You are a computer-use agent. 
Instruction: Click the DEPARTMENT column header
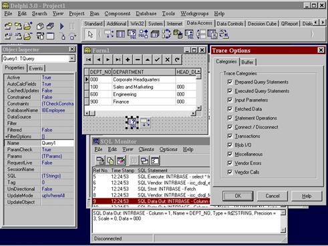(144, 72)
